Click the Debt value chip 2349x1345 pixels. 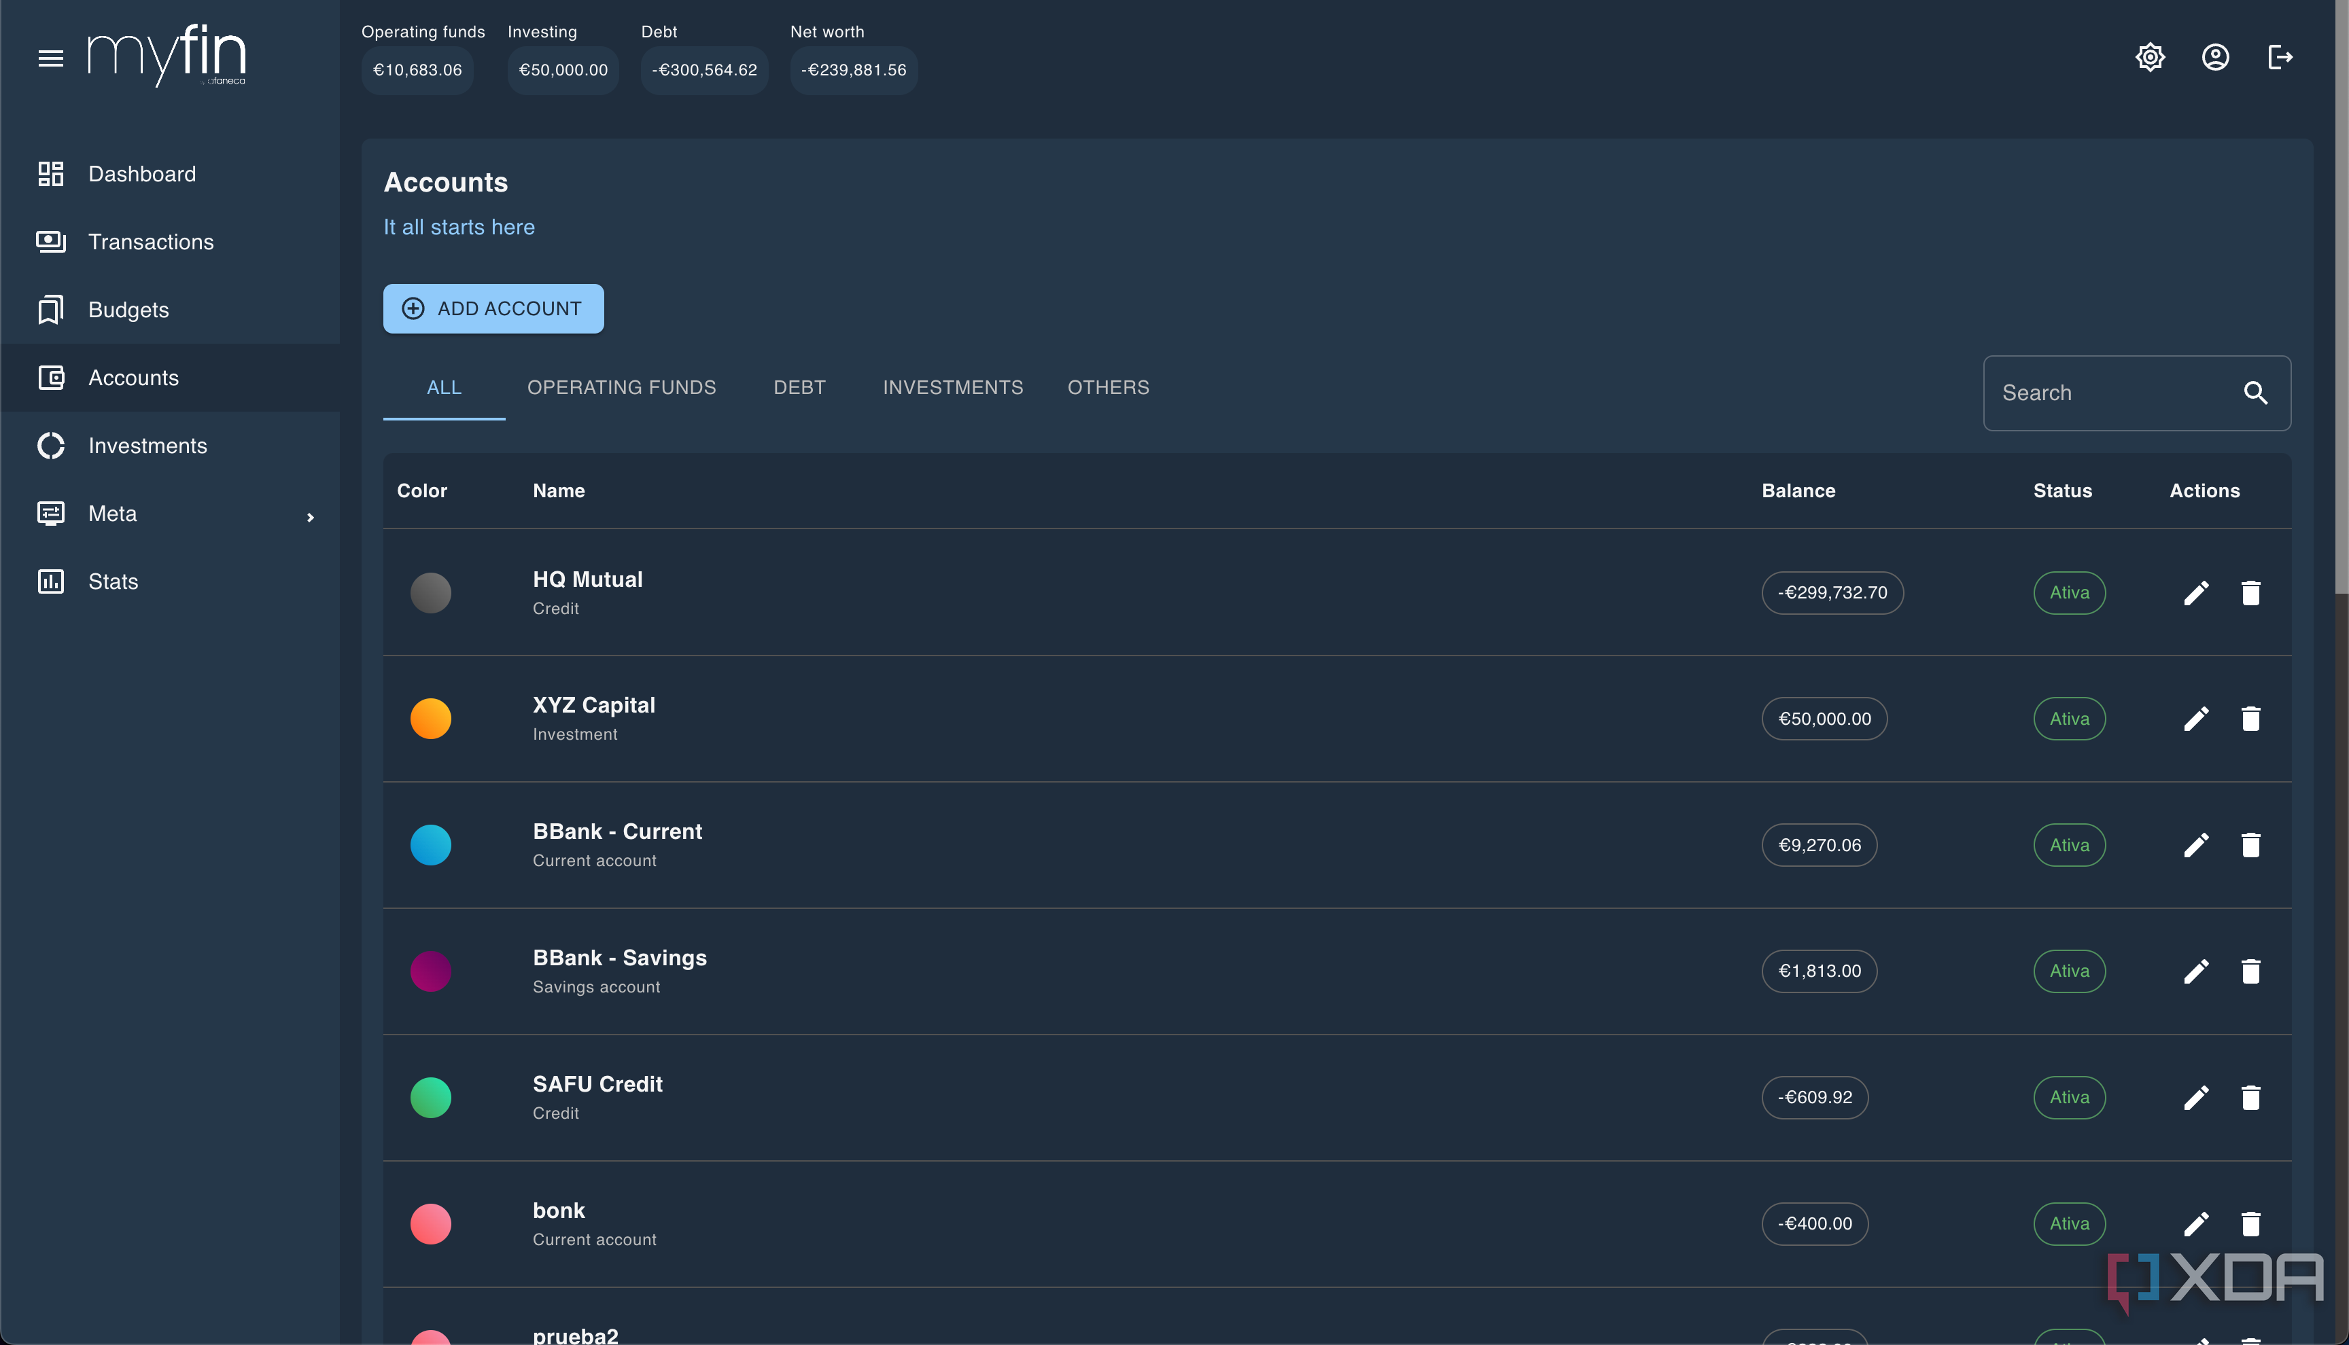pyautogui.click(x=704, y=70)
